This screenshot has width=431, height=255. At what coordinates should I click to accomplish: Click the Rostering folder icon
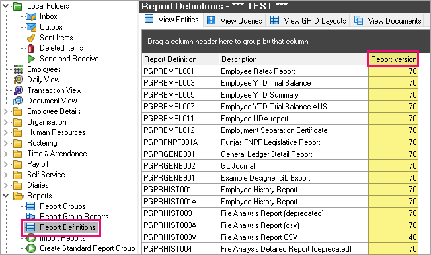click(18, 143)
